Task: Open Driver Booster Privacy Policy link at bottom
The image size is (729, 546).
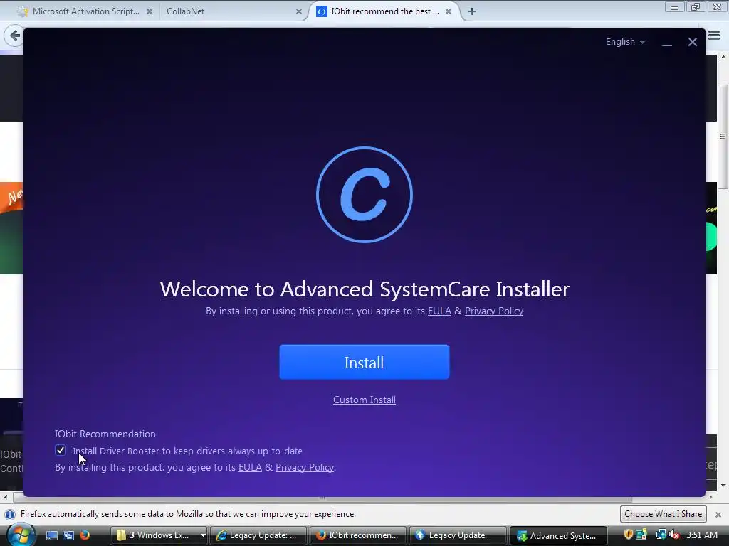Action: (305, 467)
